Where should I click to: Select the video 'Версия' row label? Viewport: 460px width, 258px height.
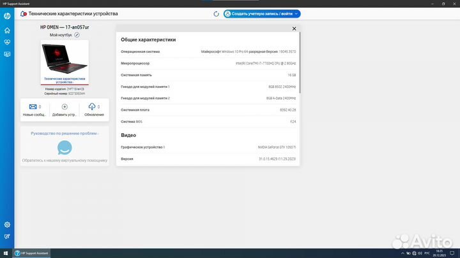[x=127, y=159]
